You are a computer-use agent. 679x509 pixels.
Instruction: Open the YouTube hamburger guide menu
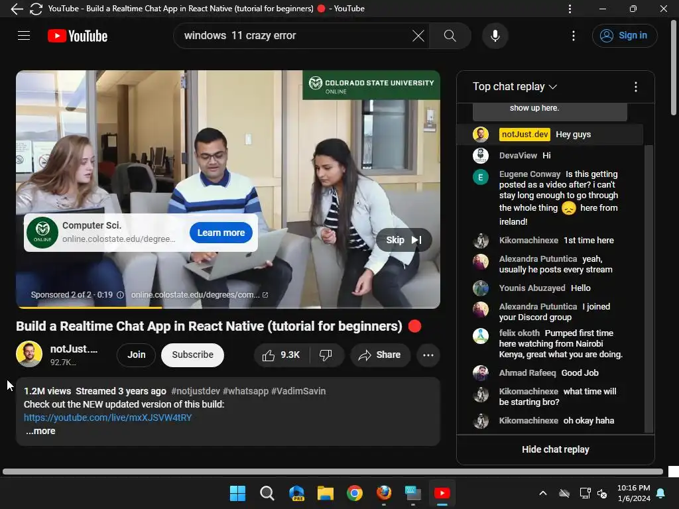24,36
